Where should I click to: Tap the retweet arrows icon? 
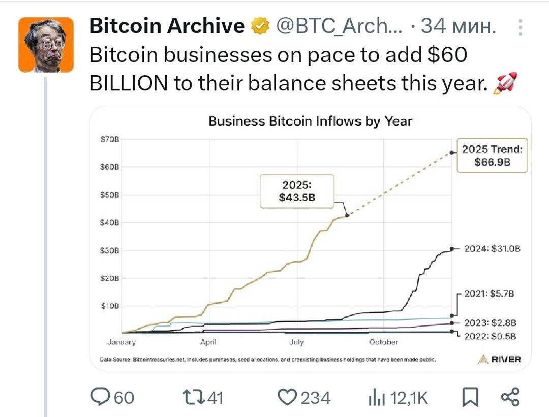194,397
